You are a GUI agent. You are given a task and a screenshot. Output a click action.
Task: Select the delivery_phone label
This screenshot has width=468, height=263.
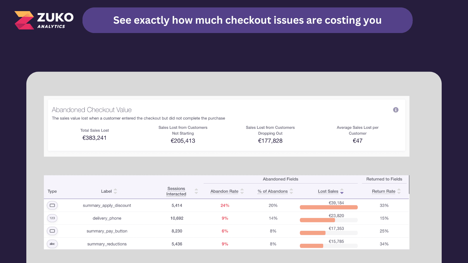[x=107, y=218]
